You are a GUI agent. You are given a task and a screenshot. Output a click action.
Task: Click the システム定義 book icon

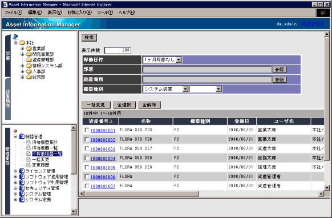(x=22, y=199)
